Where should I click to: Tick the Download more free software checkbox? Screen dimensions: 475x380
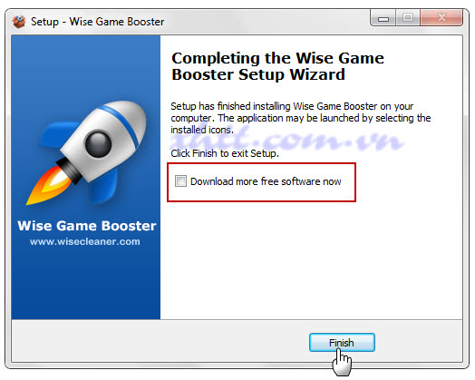pyautogui.click(x=180, y=181)
